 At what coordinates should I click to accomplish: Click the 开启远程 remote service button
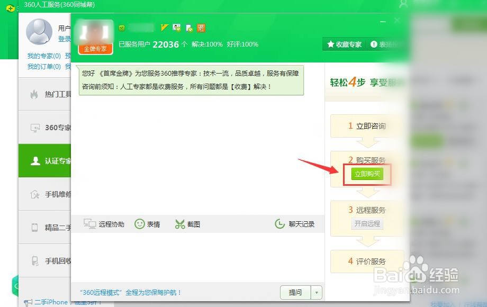click(x=367, y=223)
